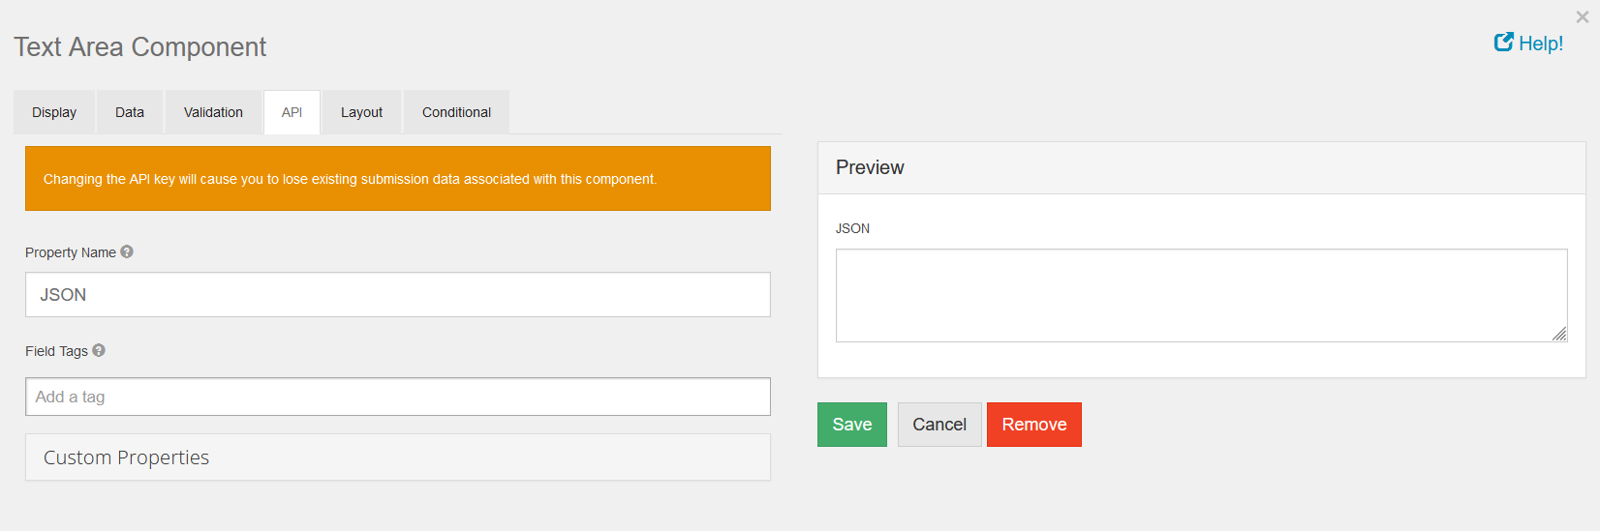Click the preview textarea resize handle

1558,334
